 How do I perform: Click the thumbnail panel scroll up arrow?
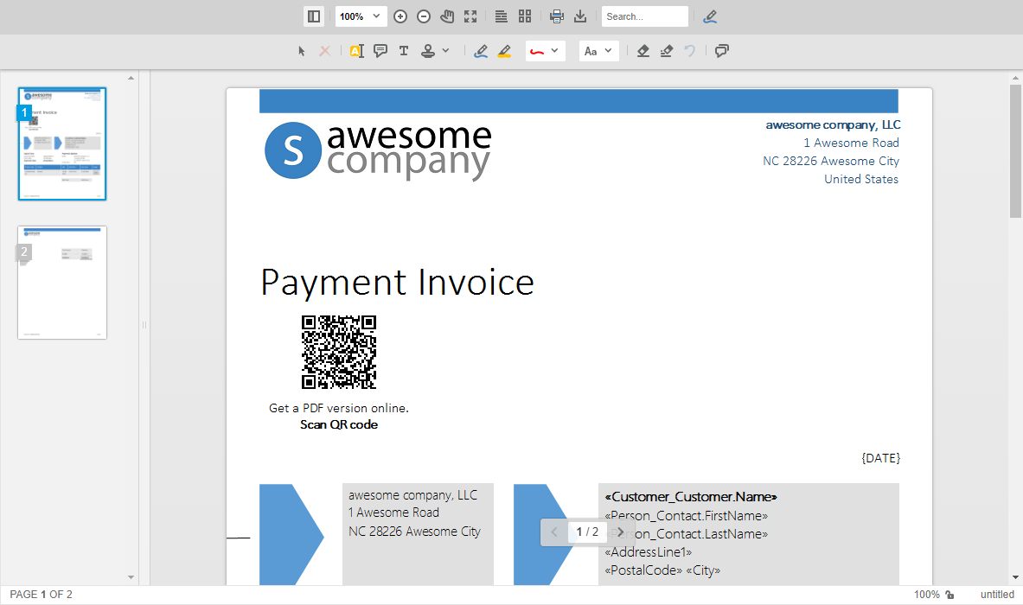click(x=131, y=78)
